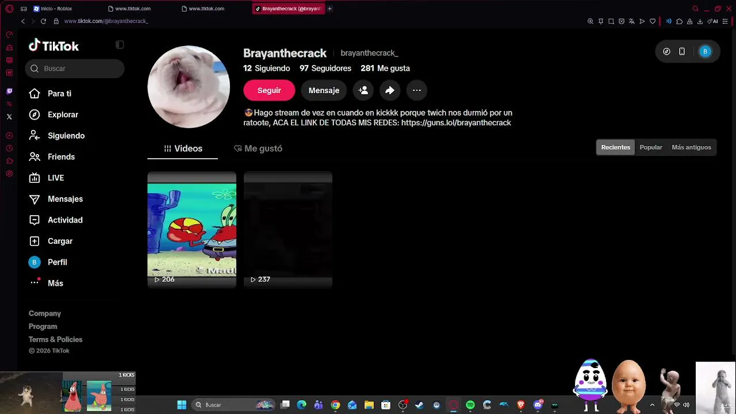The height and width of the screenshot is (414, 736).
Task: Click the Mensaje button on the profile
Action: [x=324, y=90]
